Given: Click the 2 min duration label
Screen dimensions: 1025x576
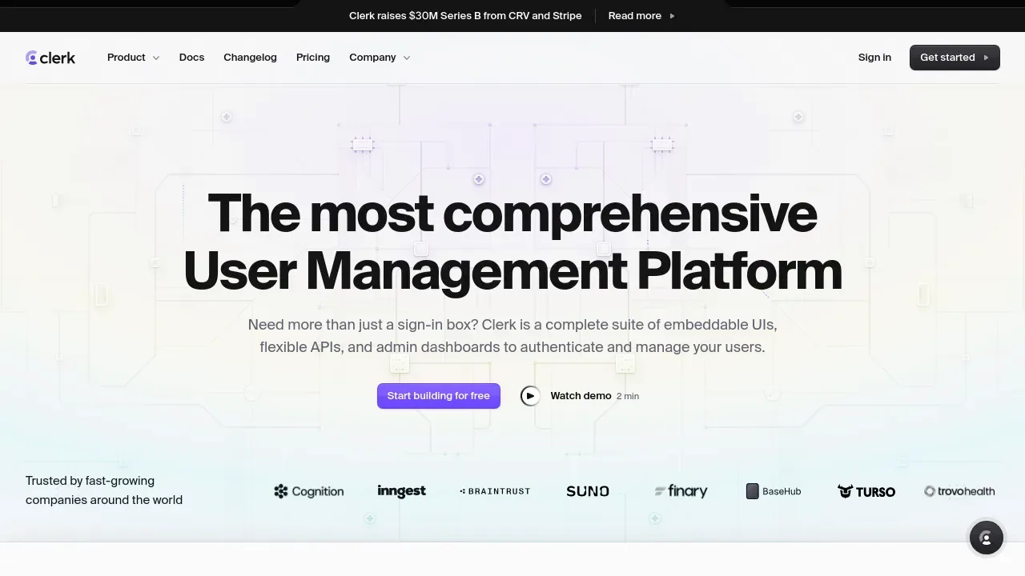Looking at the screenshot, I should click(628, 396).
